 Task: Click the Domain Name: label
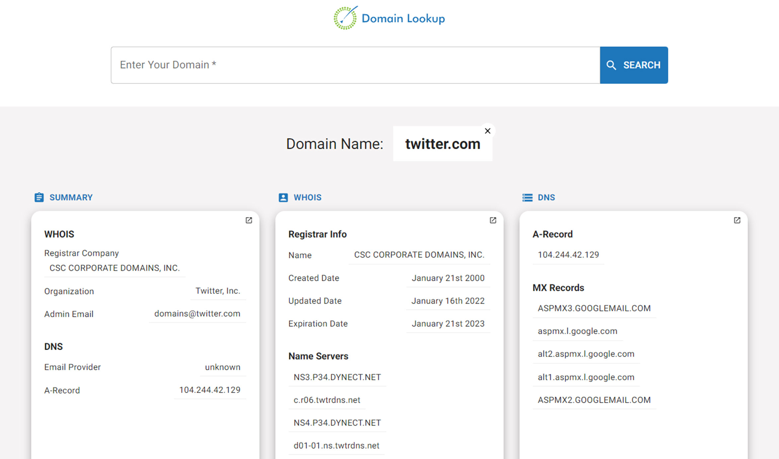point(335,144)
